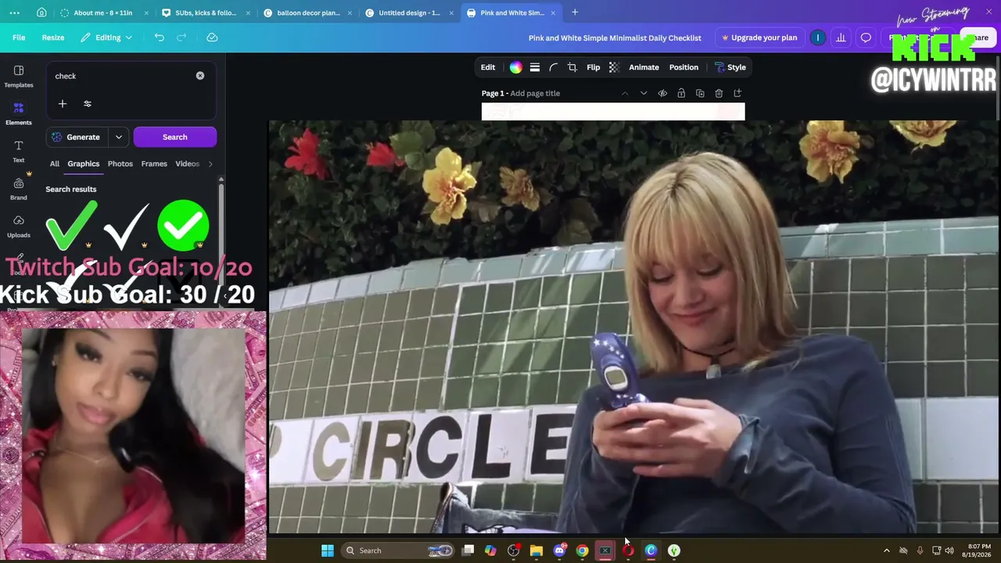Open the Resize menu
1001x563 pixels.
pos(53,38)
